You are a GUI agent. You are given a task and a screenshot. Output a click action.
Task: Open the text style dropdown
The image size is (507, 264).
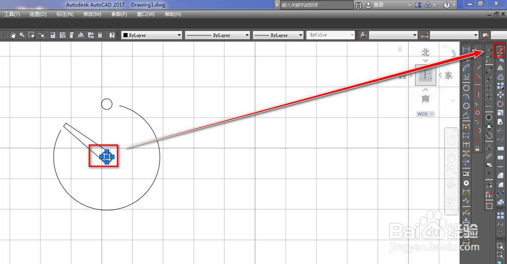coord(393,35)
